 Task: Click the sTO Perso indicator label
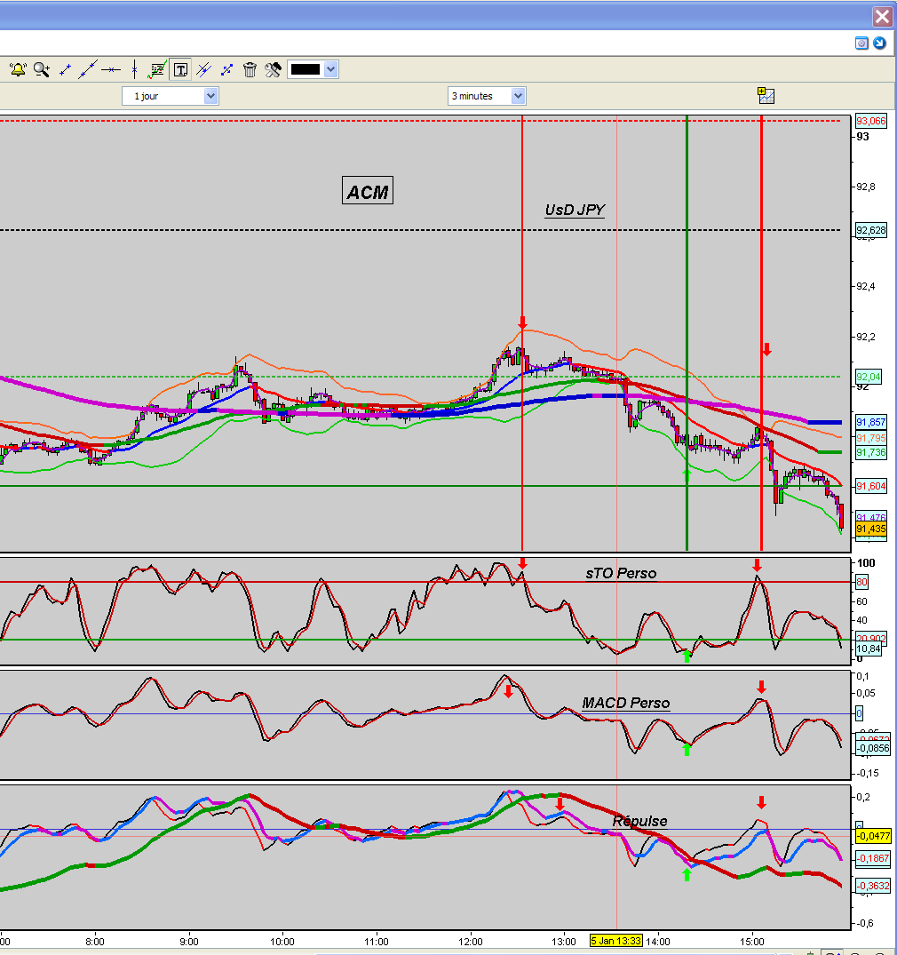(x=621, y=573)
